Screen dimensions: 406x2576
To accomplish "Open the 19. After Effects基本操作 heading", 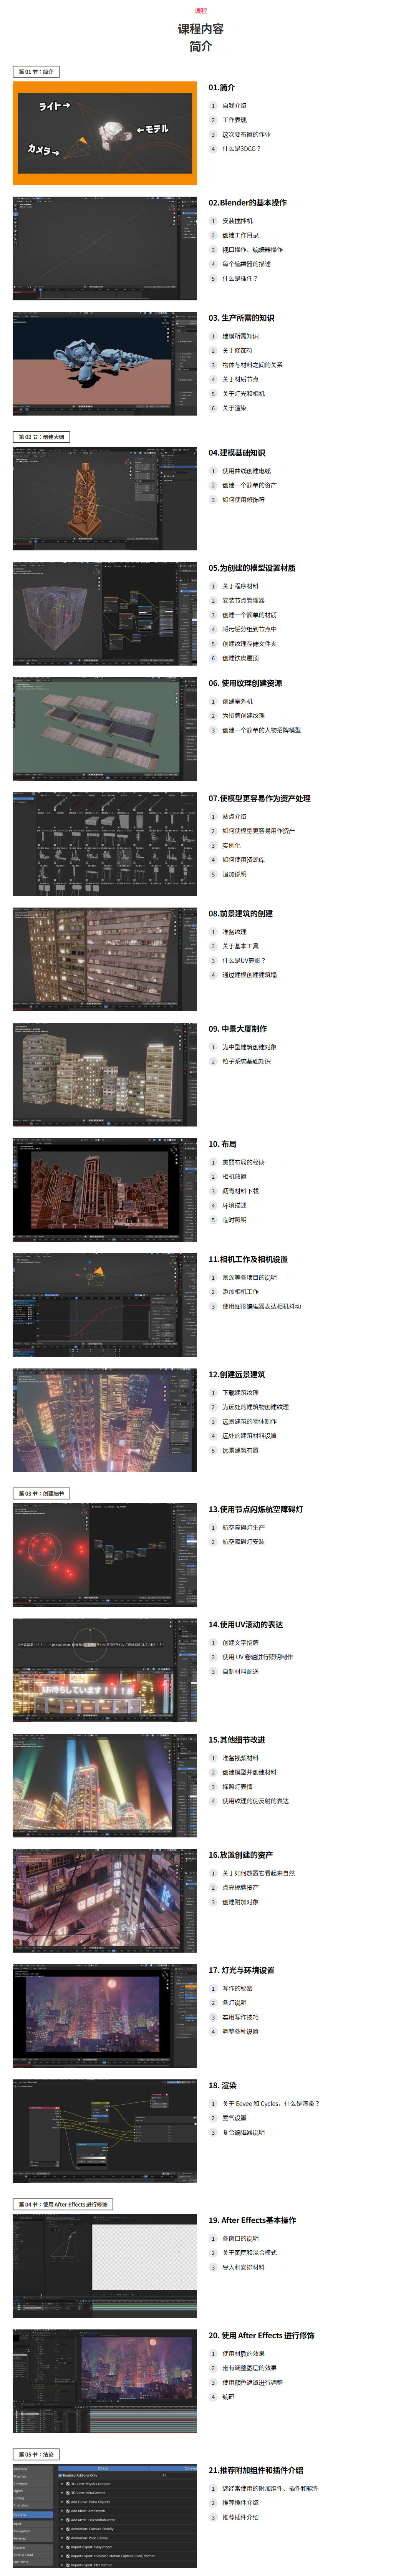I will pos(252,2220).
